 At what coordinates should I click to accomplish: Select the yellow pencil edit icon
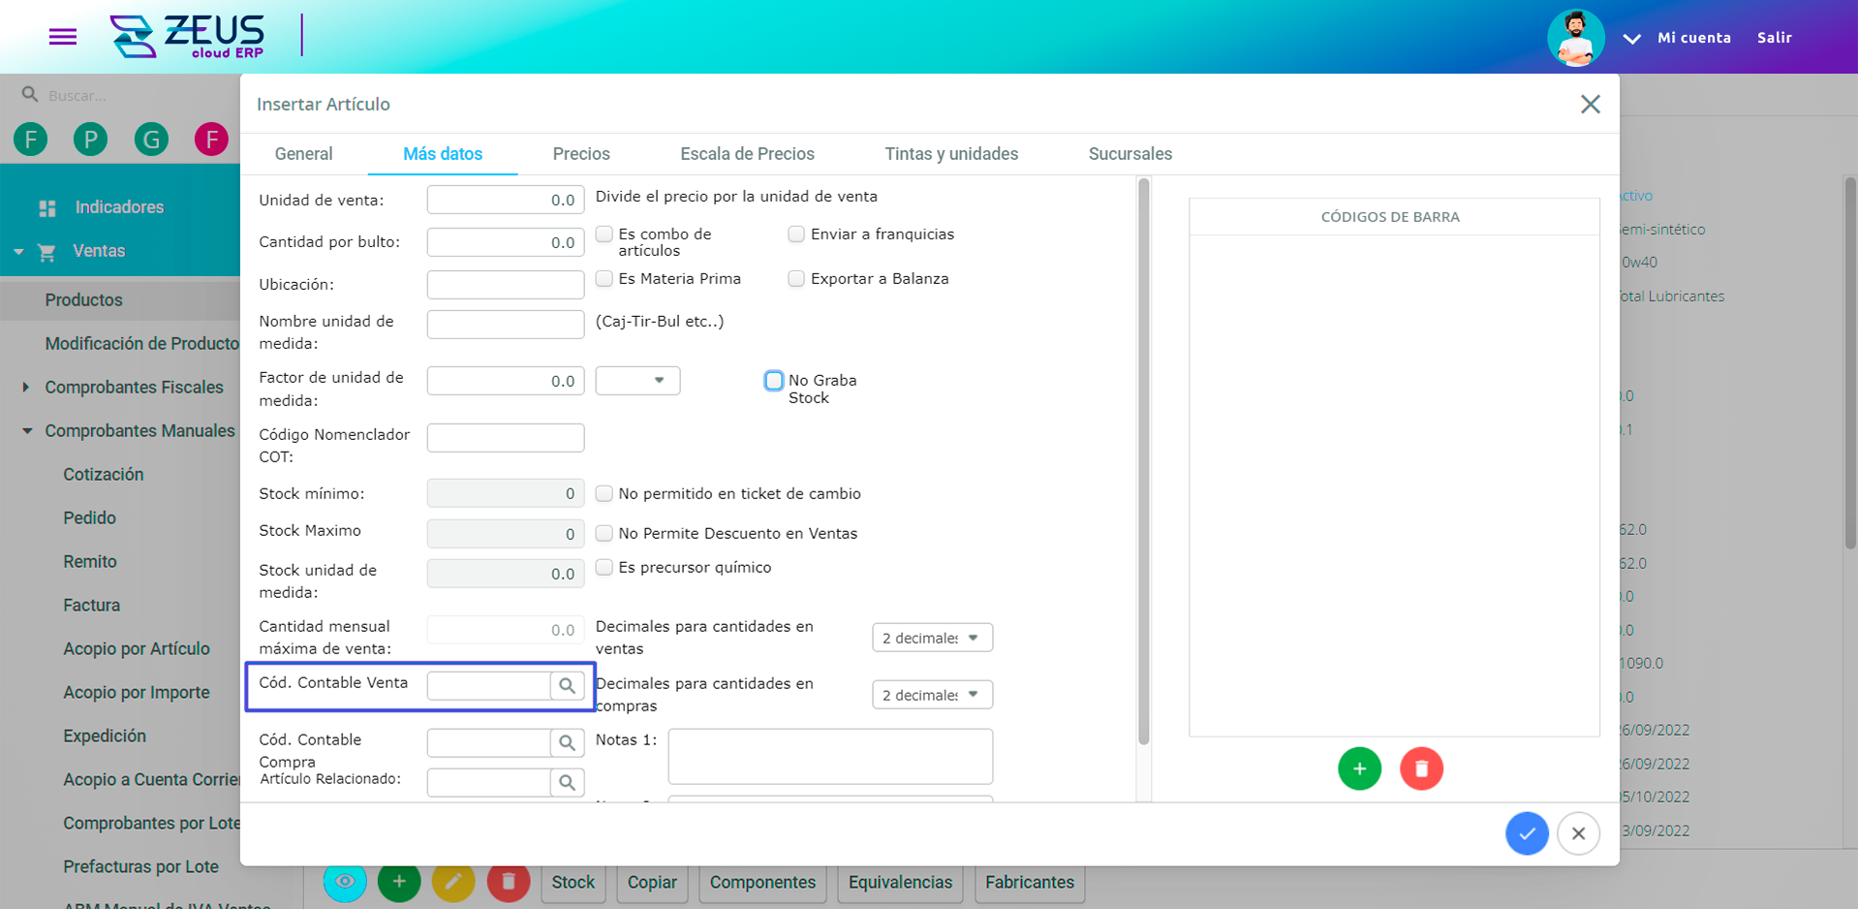pyautogui.click(x=453, y=882)
